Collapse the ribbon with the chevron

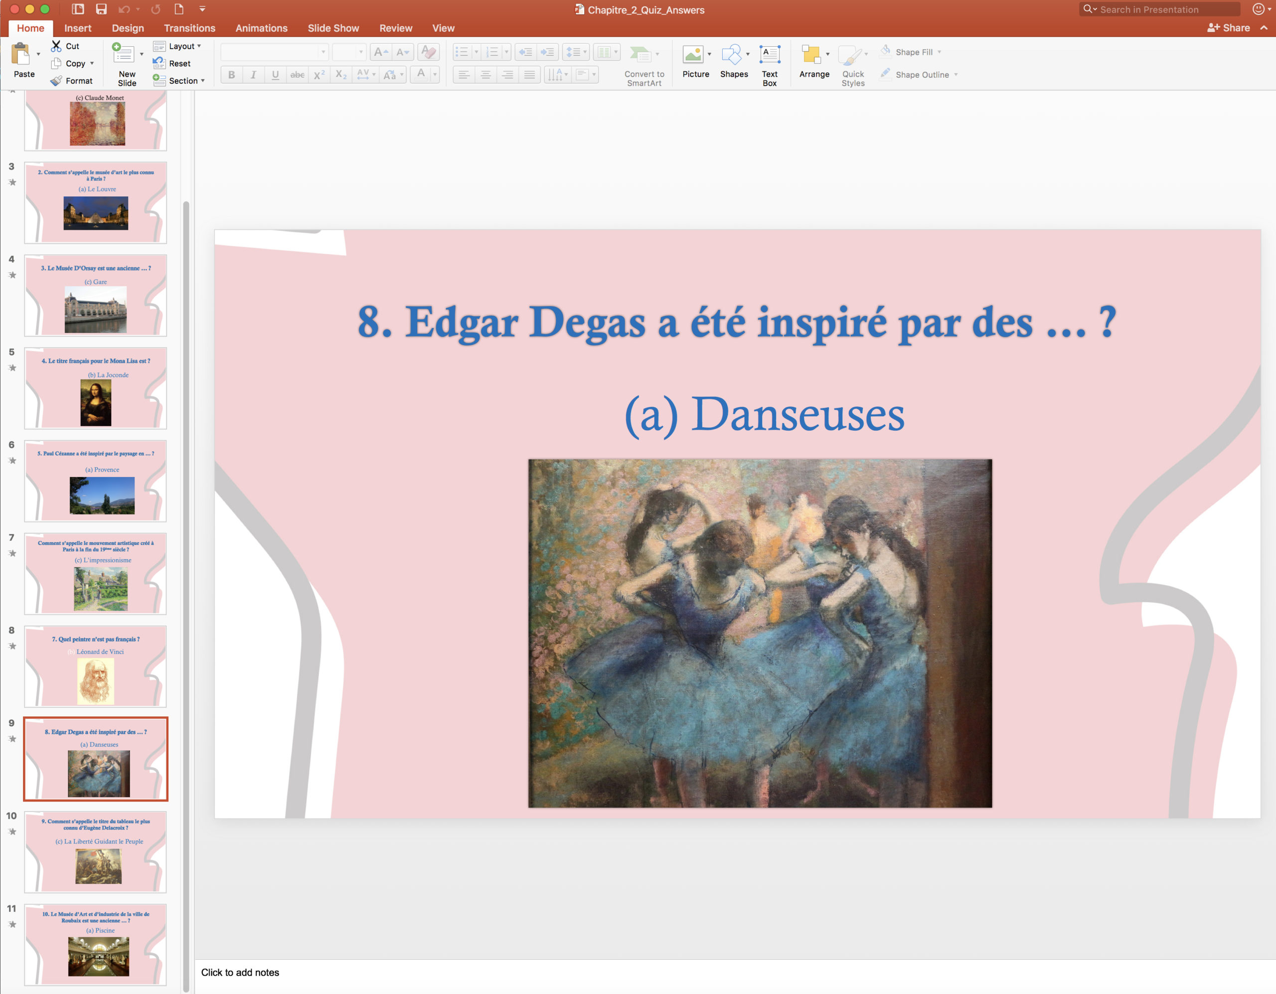[x=1265, y=27]
